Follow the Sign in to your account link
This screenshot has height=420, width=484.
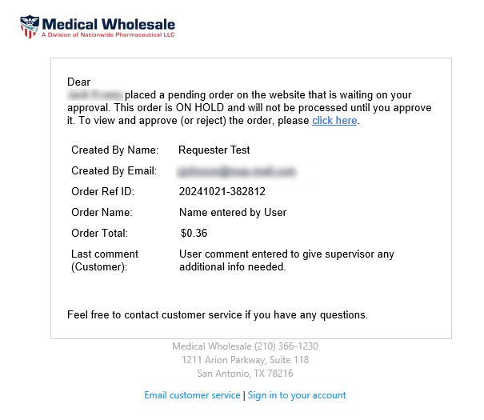[x=297, y=395]
